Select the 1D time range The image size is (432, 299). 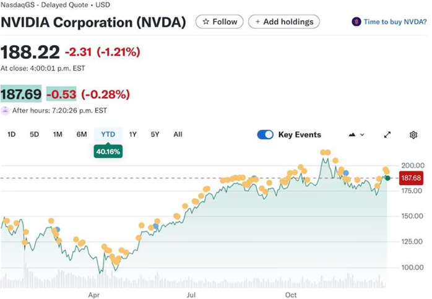coord(11,134)
